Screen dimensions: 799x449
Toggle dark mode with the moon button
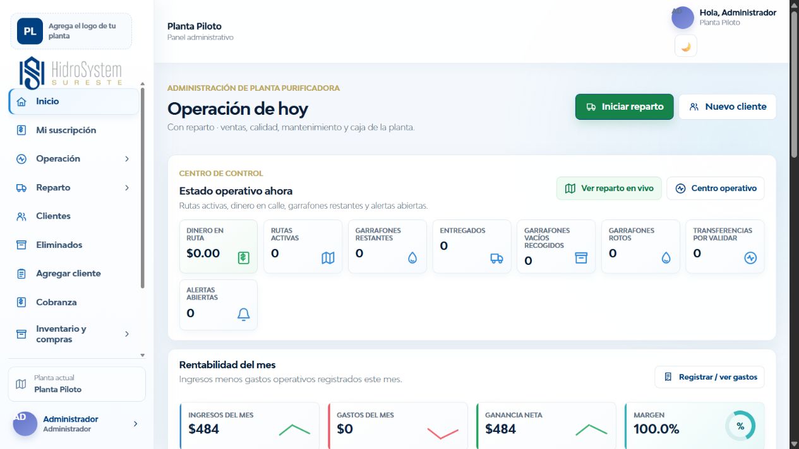pos(686,46)
